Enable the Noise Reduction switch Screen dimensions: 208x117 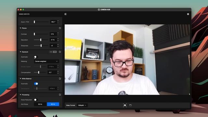36,100
